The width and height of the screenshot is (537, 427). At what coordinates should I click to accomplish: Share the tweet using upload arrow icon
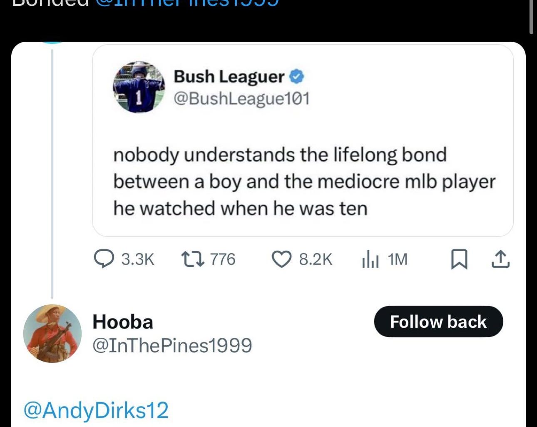pyautogui.click(x=500, y=259)
